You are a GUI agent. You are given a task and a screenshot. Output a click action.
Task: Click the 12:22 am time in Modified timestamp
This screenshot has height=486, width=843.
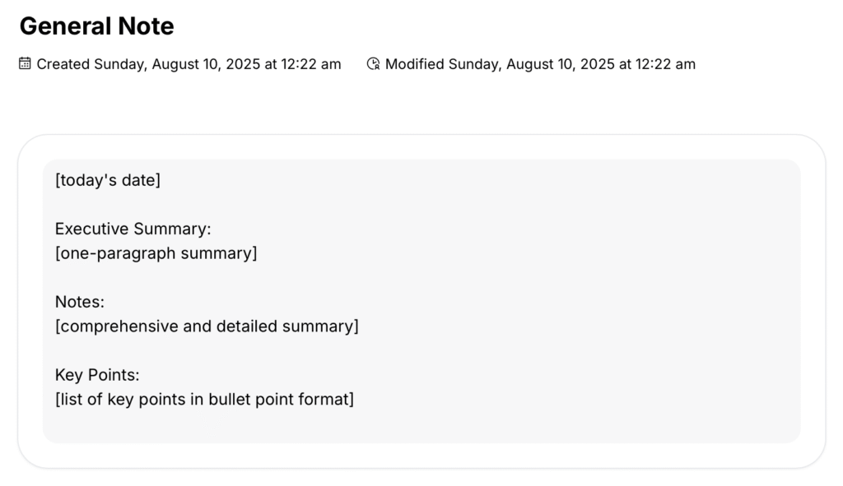click(x=666, y=63)
